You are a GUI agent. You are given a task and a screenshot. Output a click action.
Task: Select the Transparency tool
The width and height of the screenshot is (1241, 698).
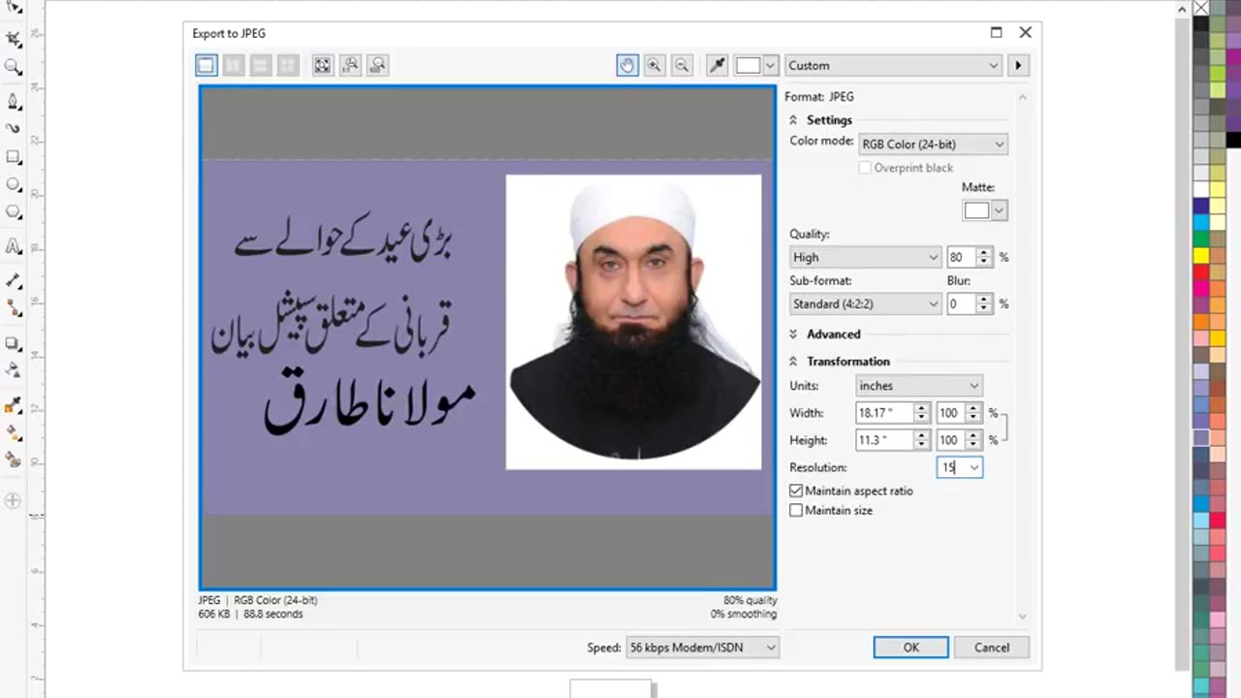[14, 369]
